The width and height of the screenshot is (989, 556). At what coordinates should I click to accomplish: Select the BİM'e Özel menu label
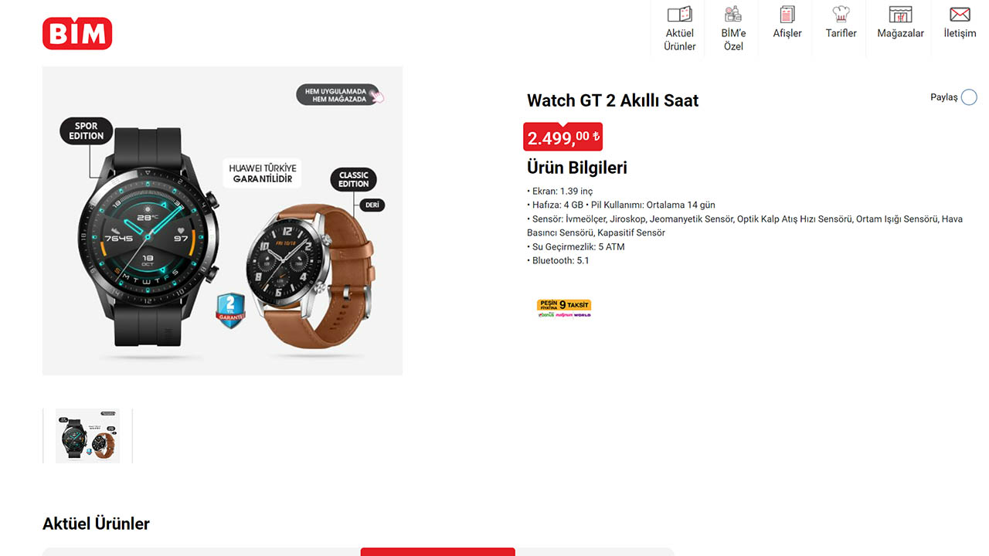[733, 40]
